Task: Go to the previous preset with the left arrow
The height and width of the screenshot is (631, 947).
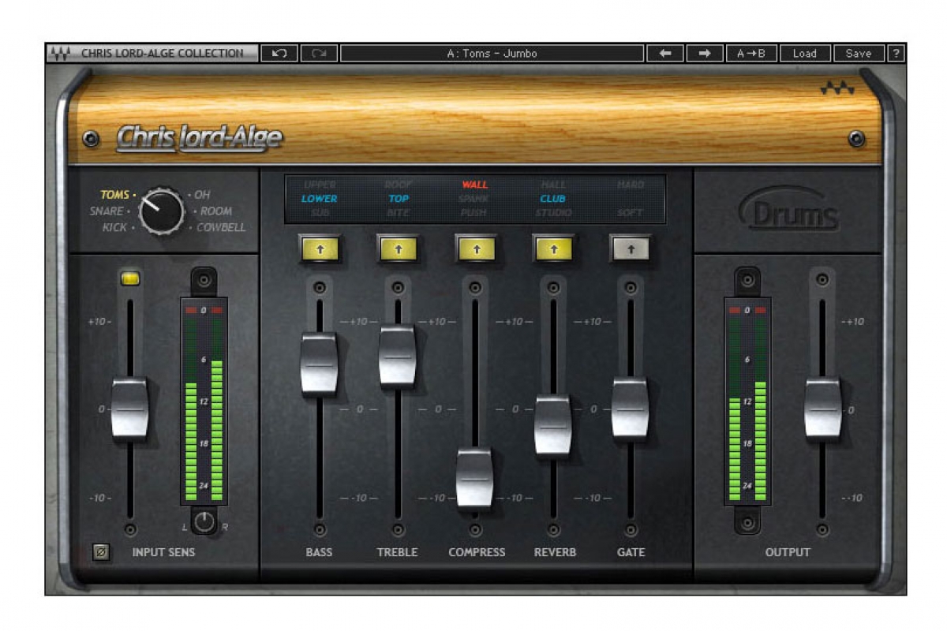Action: click(665, 53)
